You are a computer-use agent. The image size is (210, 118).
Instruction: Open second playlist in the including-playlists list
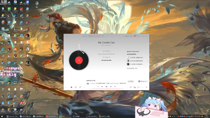pos(135,61)
